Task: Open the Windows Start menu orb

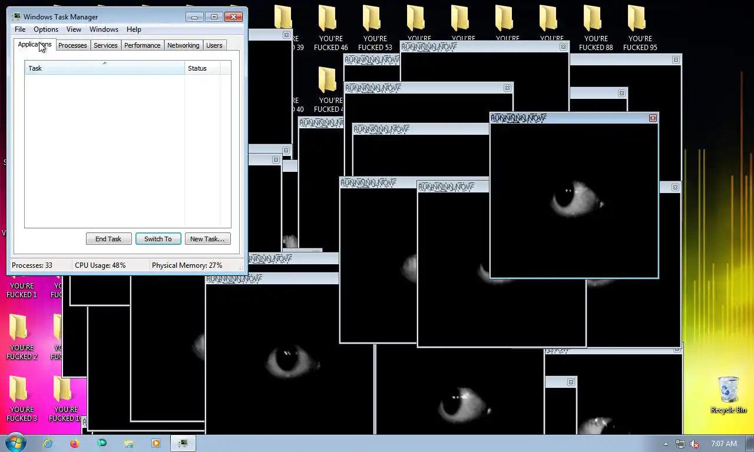Action: [15, 443]
